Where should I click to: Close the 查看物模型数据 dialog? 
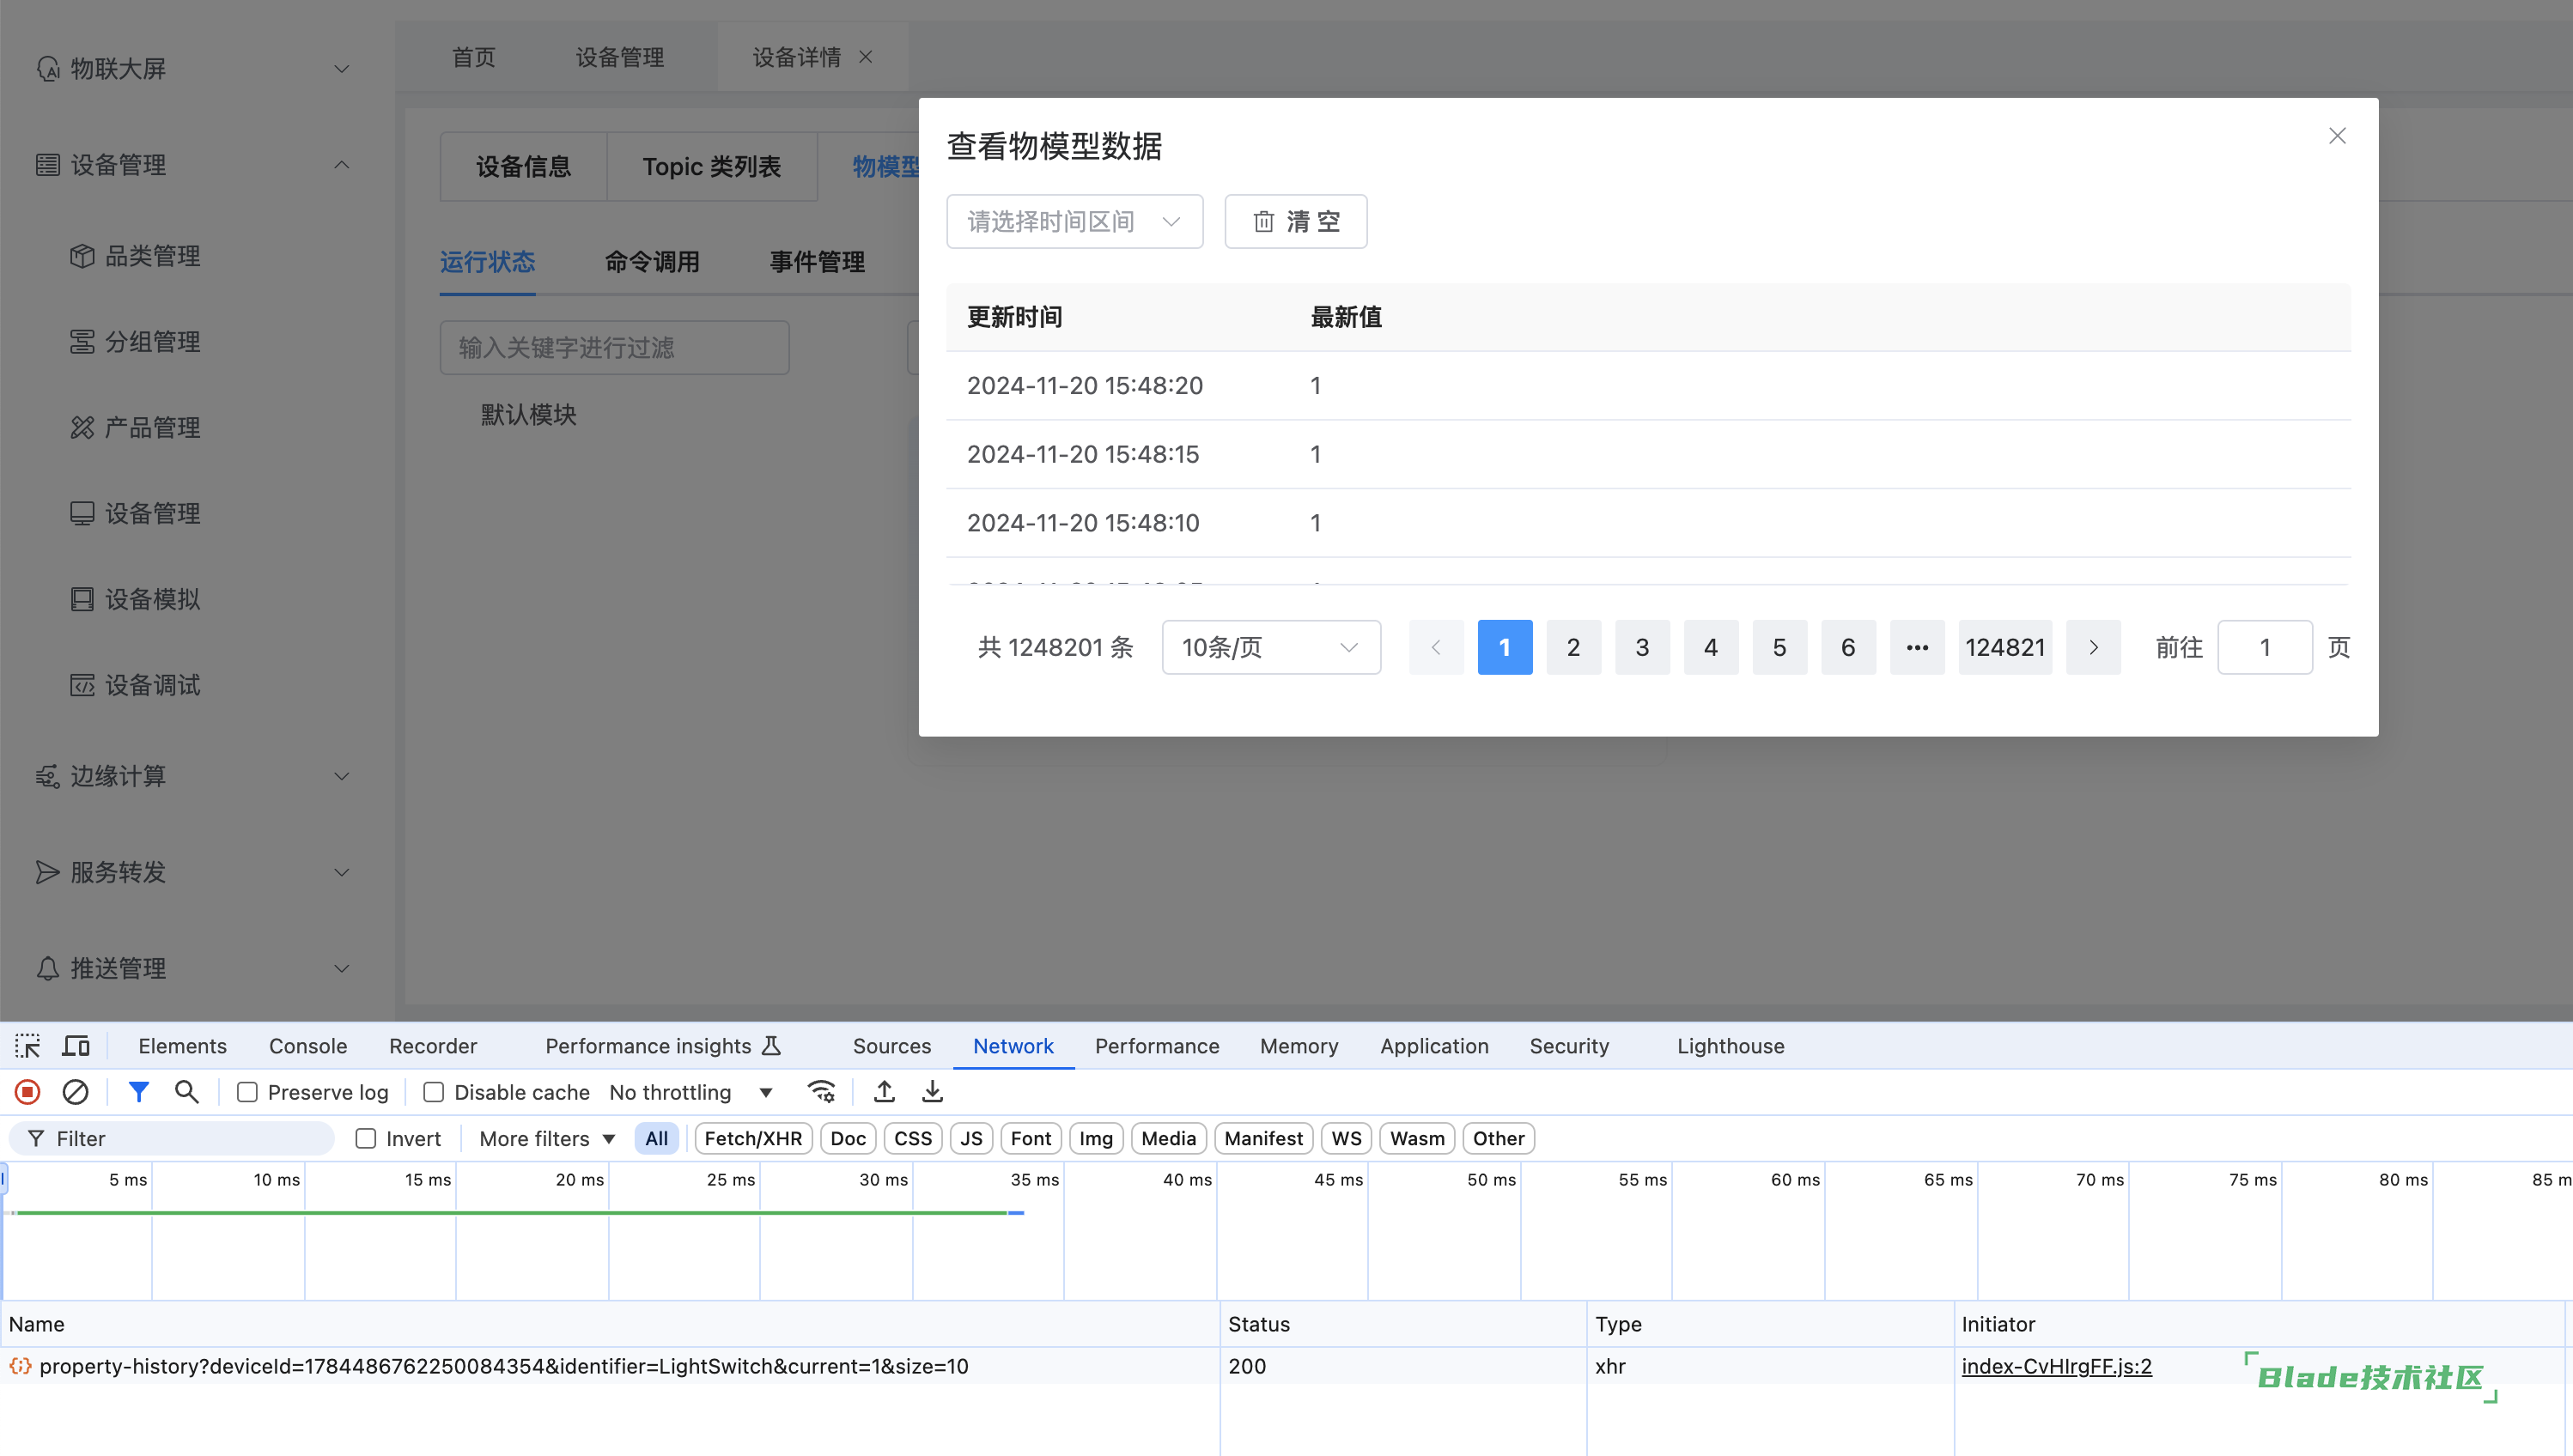click(2337, 136)
